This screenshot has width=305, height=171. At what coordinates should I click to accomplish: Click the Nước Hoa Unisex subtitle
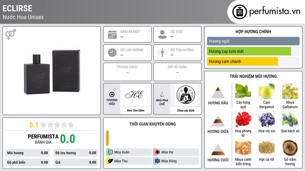coord(23,17)
